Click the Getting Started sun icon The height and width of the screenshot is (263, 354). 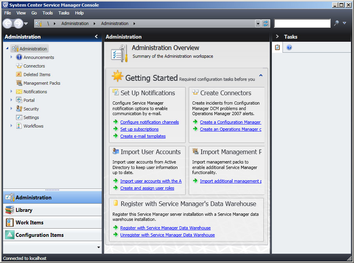click(117, 76)
